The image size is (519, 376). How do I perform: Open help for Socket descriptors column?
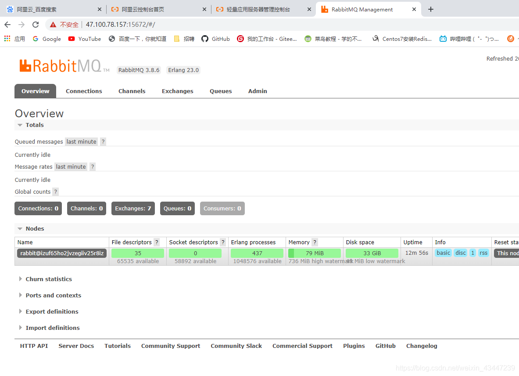coord(223,242)
